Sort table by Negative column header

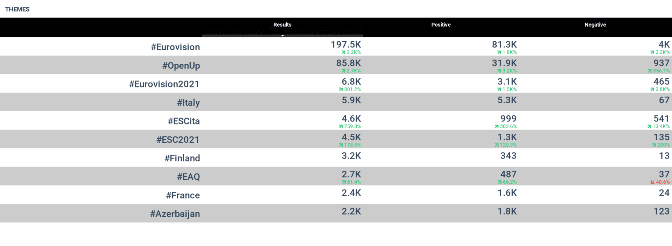[x=595, y=25]
